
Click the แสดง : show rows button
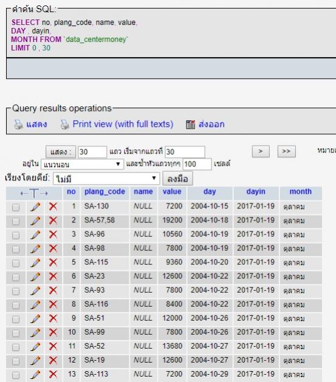(x=61, y=152)
